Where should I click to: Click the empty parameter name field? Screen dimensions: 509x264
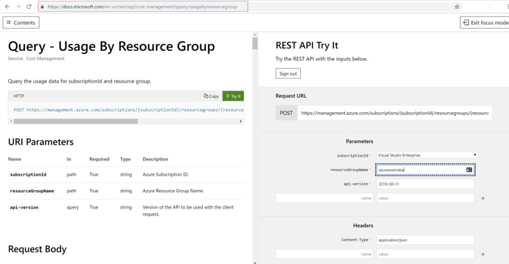coord(324,198)
